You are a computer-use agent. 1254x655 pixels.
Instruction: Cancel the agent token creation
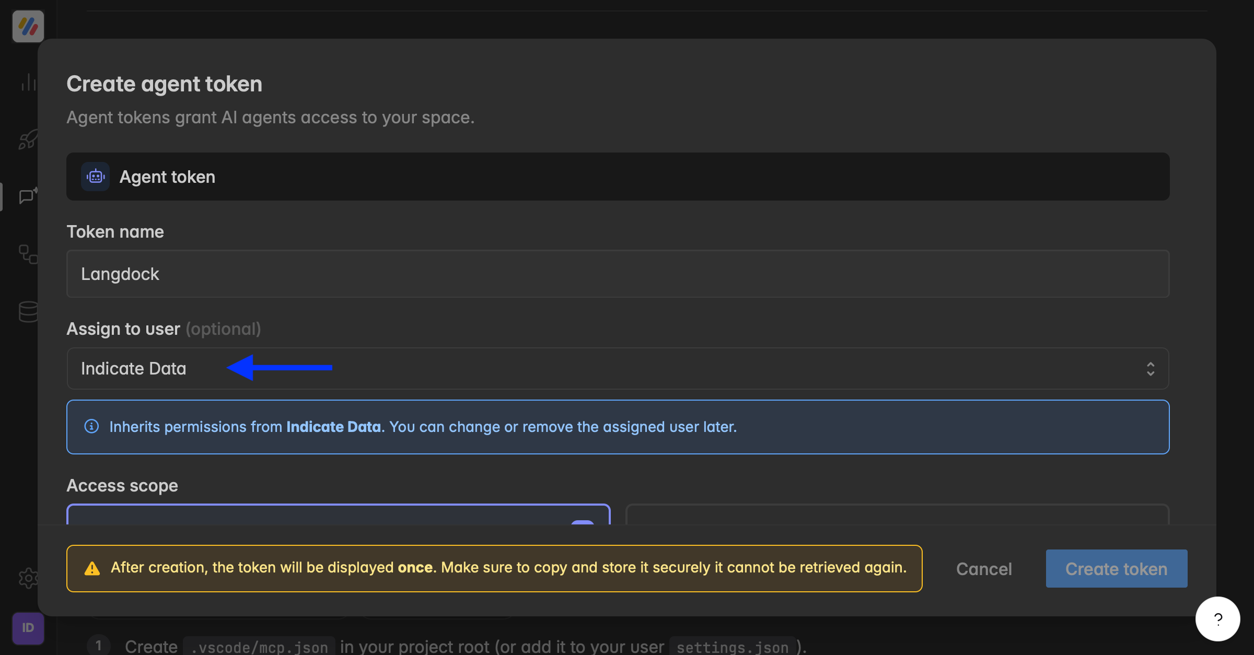pos(984,569)
